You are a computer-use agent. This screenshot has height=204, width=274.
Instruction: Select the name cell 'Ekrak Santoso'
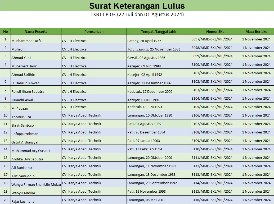tap(36, 124)
